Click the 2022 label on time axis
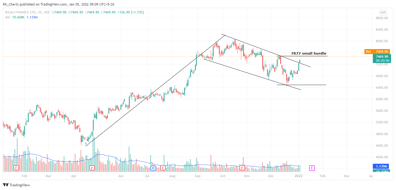 (299, 176)
